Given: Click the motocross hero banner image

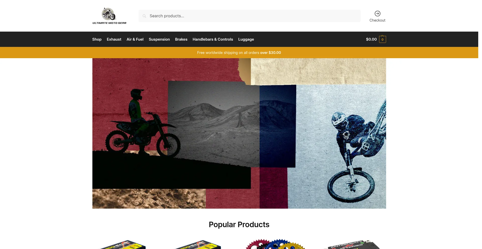Looking at the screenshot, I should 239,133.
